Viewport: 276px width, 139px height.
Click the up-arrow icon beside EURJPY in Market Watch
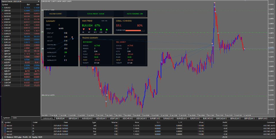click(x=3, y=36)
